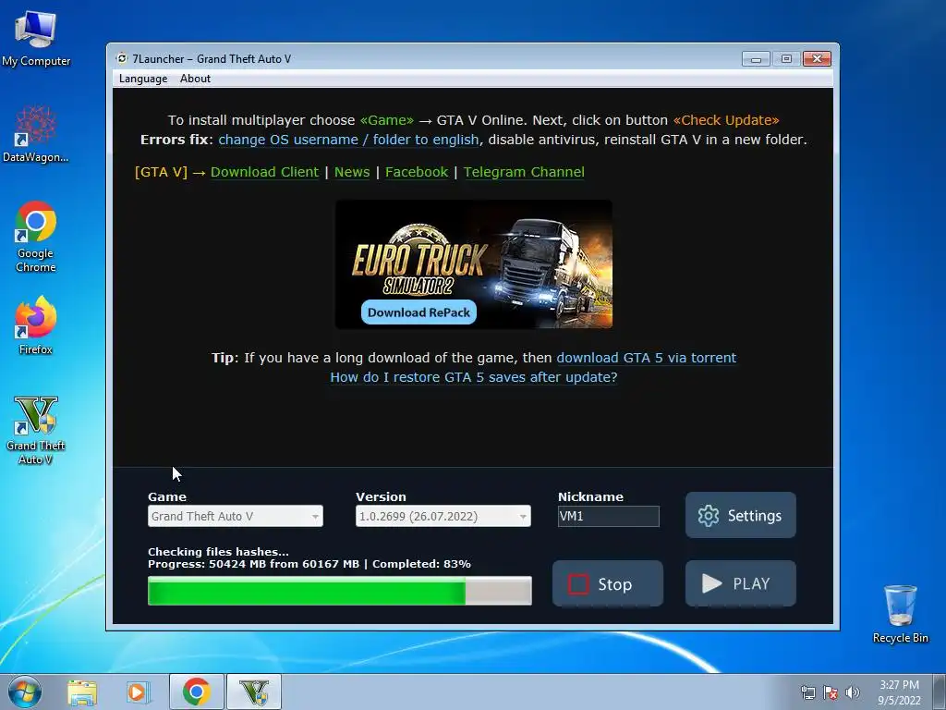Expand the Game dropdown
The width and height of the screenshot is (946, 710).
pyautogui.click(x=236, y=516)
